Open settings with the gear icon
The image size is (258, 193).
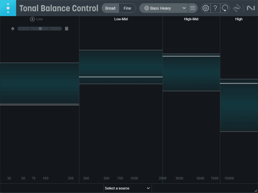click(206, 8)
